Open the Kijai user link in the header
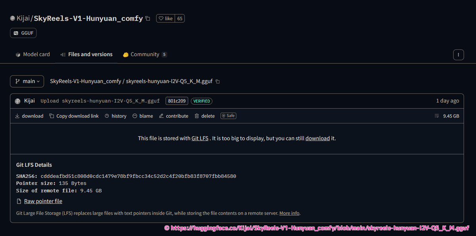The width and height of the screenshot is (476, 236). pos(24,18)
